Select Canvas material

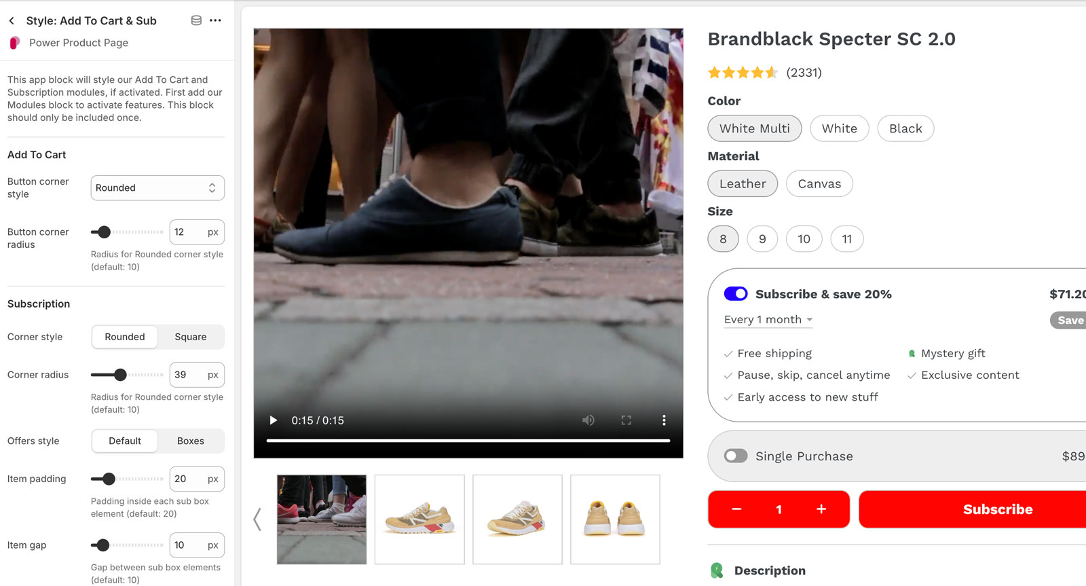click(x=819, y=184)
